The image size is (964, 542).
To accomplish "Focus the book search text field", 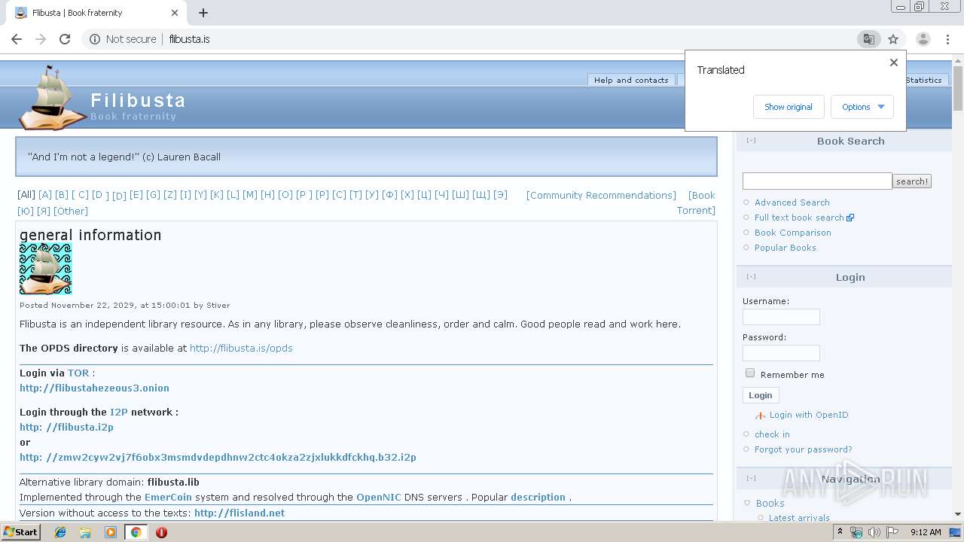I will click(x=817, y=181).
